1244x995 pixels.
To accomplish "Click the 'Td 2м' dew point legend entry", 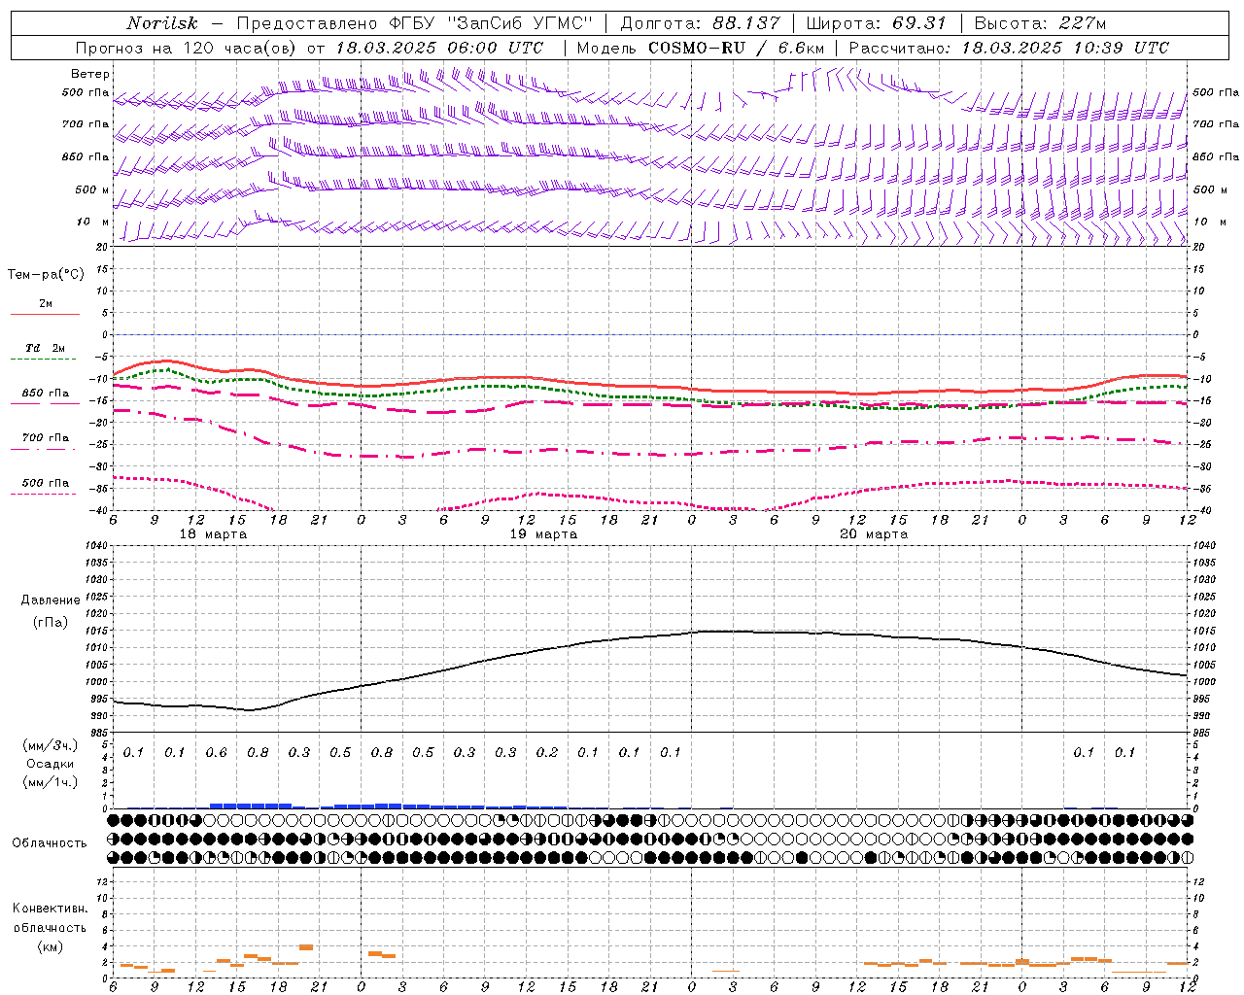I will [46, 348].
